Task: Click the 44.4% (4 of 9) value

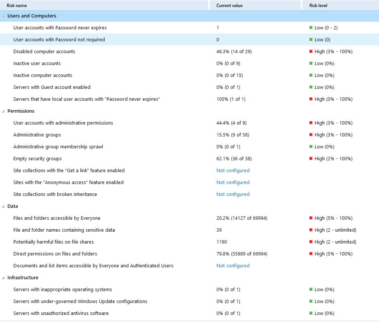Action: click(x=231, y=123)
